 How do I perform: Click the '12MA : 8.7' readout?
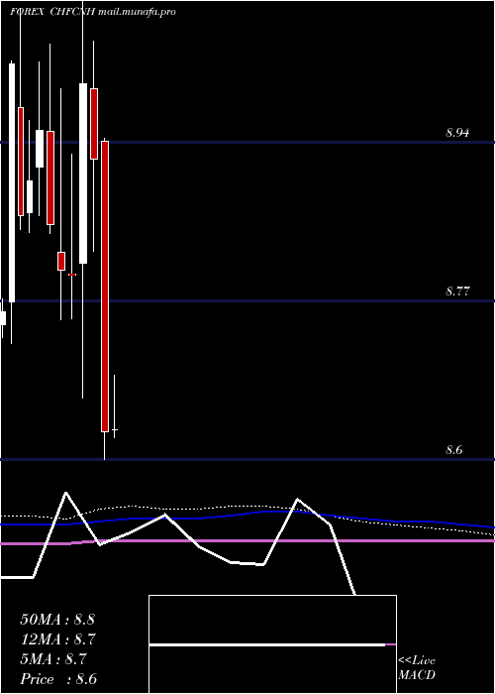[58, 639]
